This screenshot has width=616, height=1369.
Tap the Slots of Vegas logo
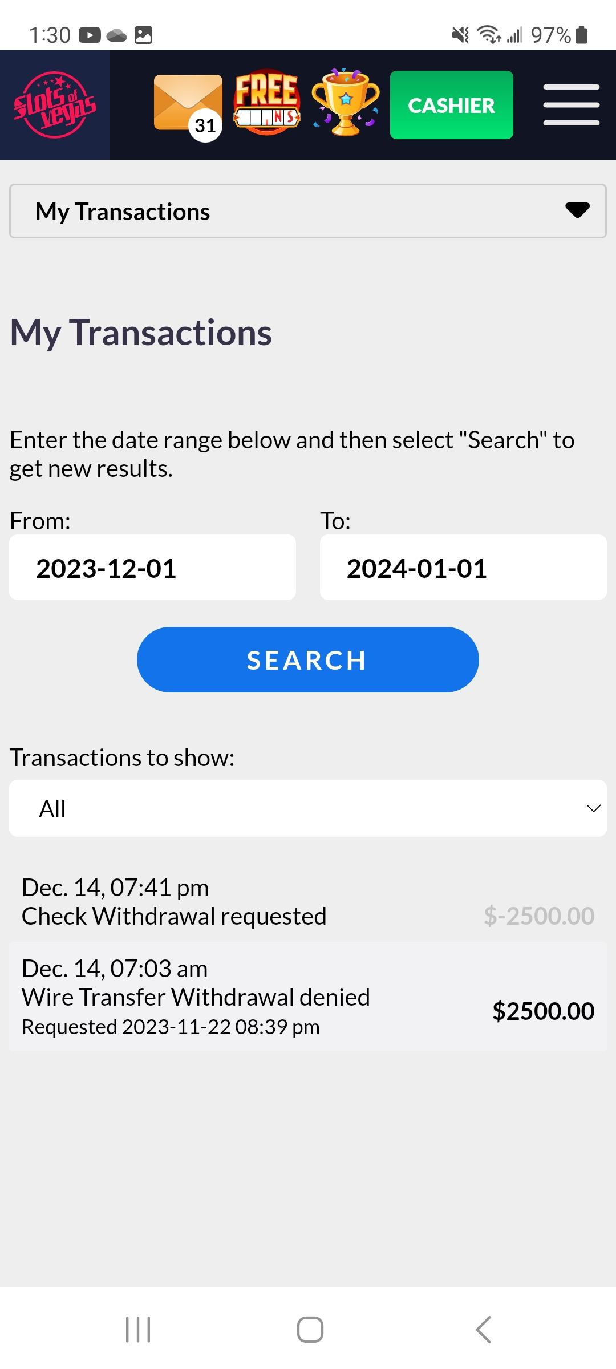tap(55, 105)
